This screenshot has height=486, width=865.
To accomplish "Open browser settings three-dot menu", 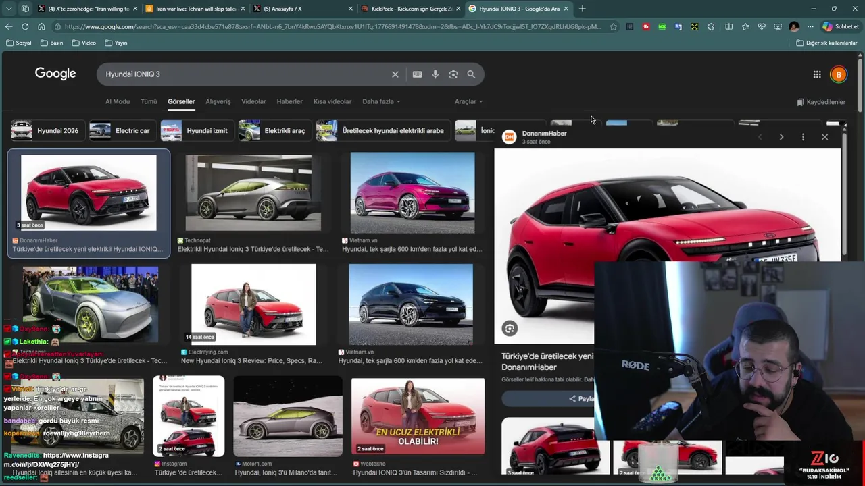I will point(810,26).
